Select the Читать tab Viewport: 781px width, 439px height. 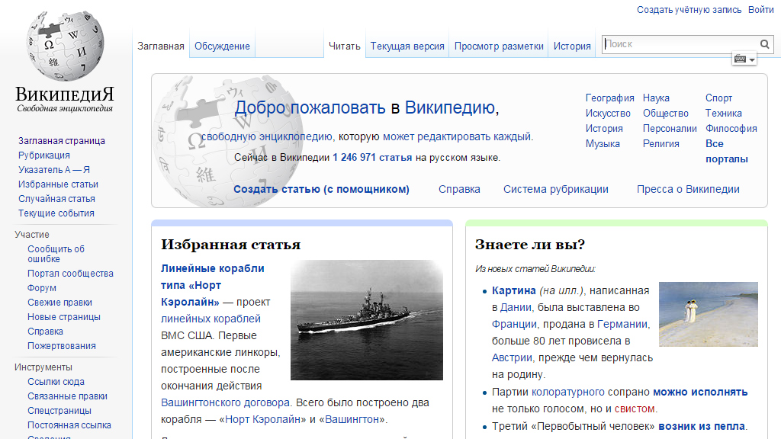pyautogui.click(x=344, y=46)
